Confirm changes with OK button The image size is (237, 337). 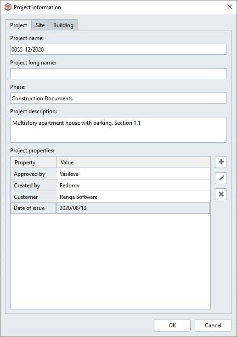172,325
